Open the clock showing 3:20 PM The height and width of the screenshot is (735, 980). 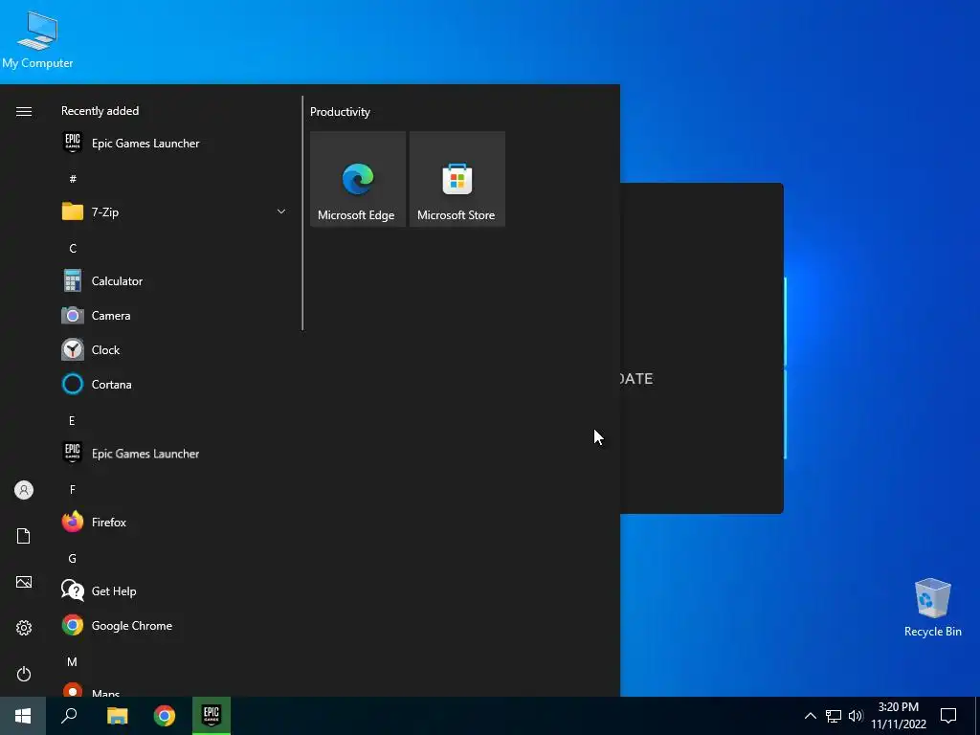pos(898,716)
